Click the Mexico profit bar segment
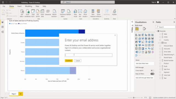This screenshot has width=176, height=99. point(73,70)
